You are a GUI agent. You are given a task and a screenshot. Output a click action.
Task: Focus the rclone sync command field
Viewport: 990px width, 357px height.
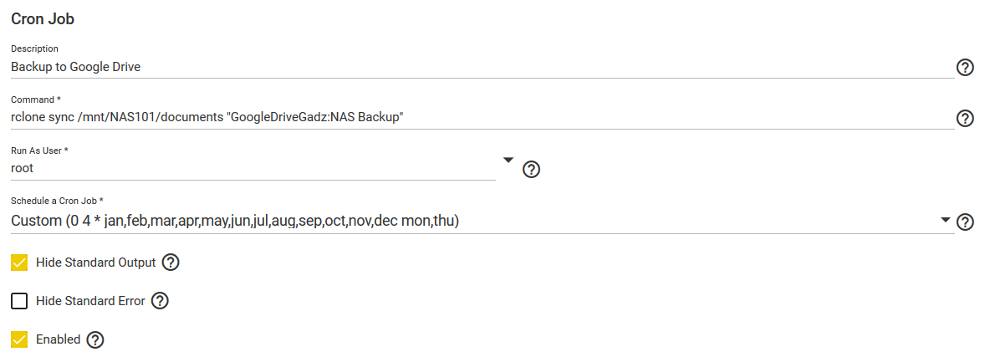click(482, 117)
